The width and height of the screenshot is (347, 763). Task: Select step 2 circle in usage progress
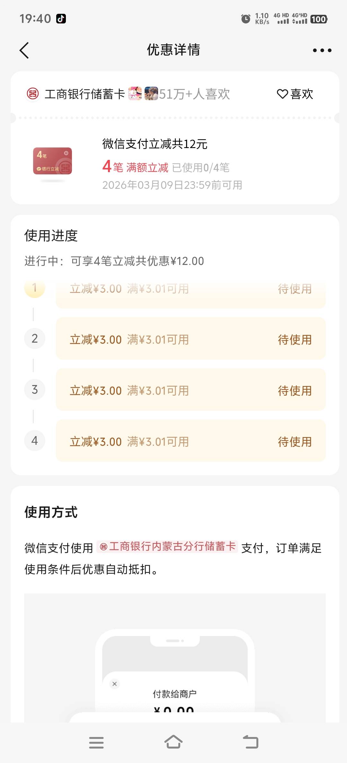click(x=35, y=338)
